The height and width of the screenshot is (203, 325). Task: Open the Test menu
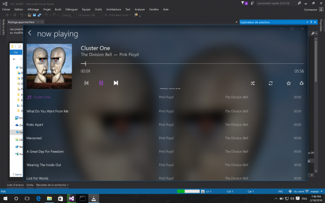(128, 9)
